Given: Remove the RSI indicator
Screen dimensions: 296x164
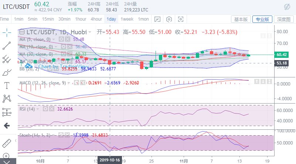Looking at the screenshot, I should [52, 109].
